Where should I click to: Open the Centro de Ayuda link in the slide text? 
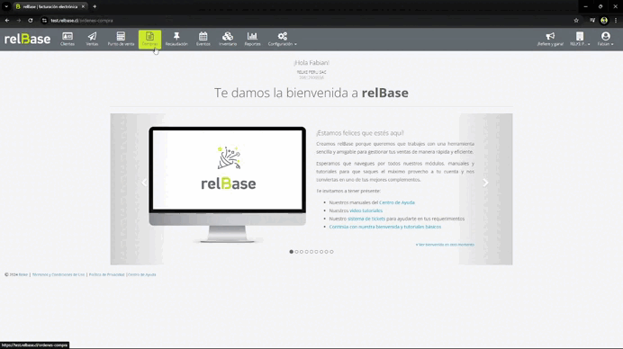tap(397, 202)
